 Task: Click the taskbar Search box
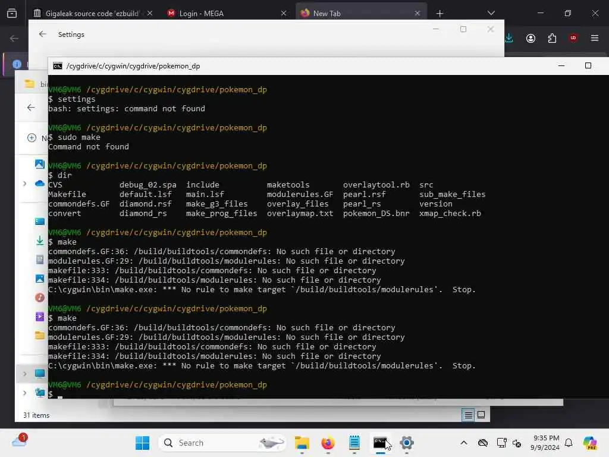pyautogui.click(x=222, y=443)
